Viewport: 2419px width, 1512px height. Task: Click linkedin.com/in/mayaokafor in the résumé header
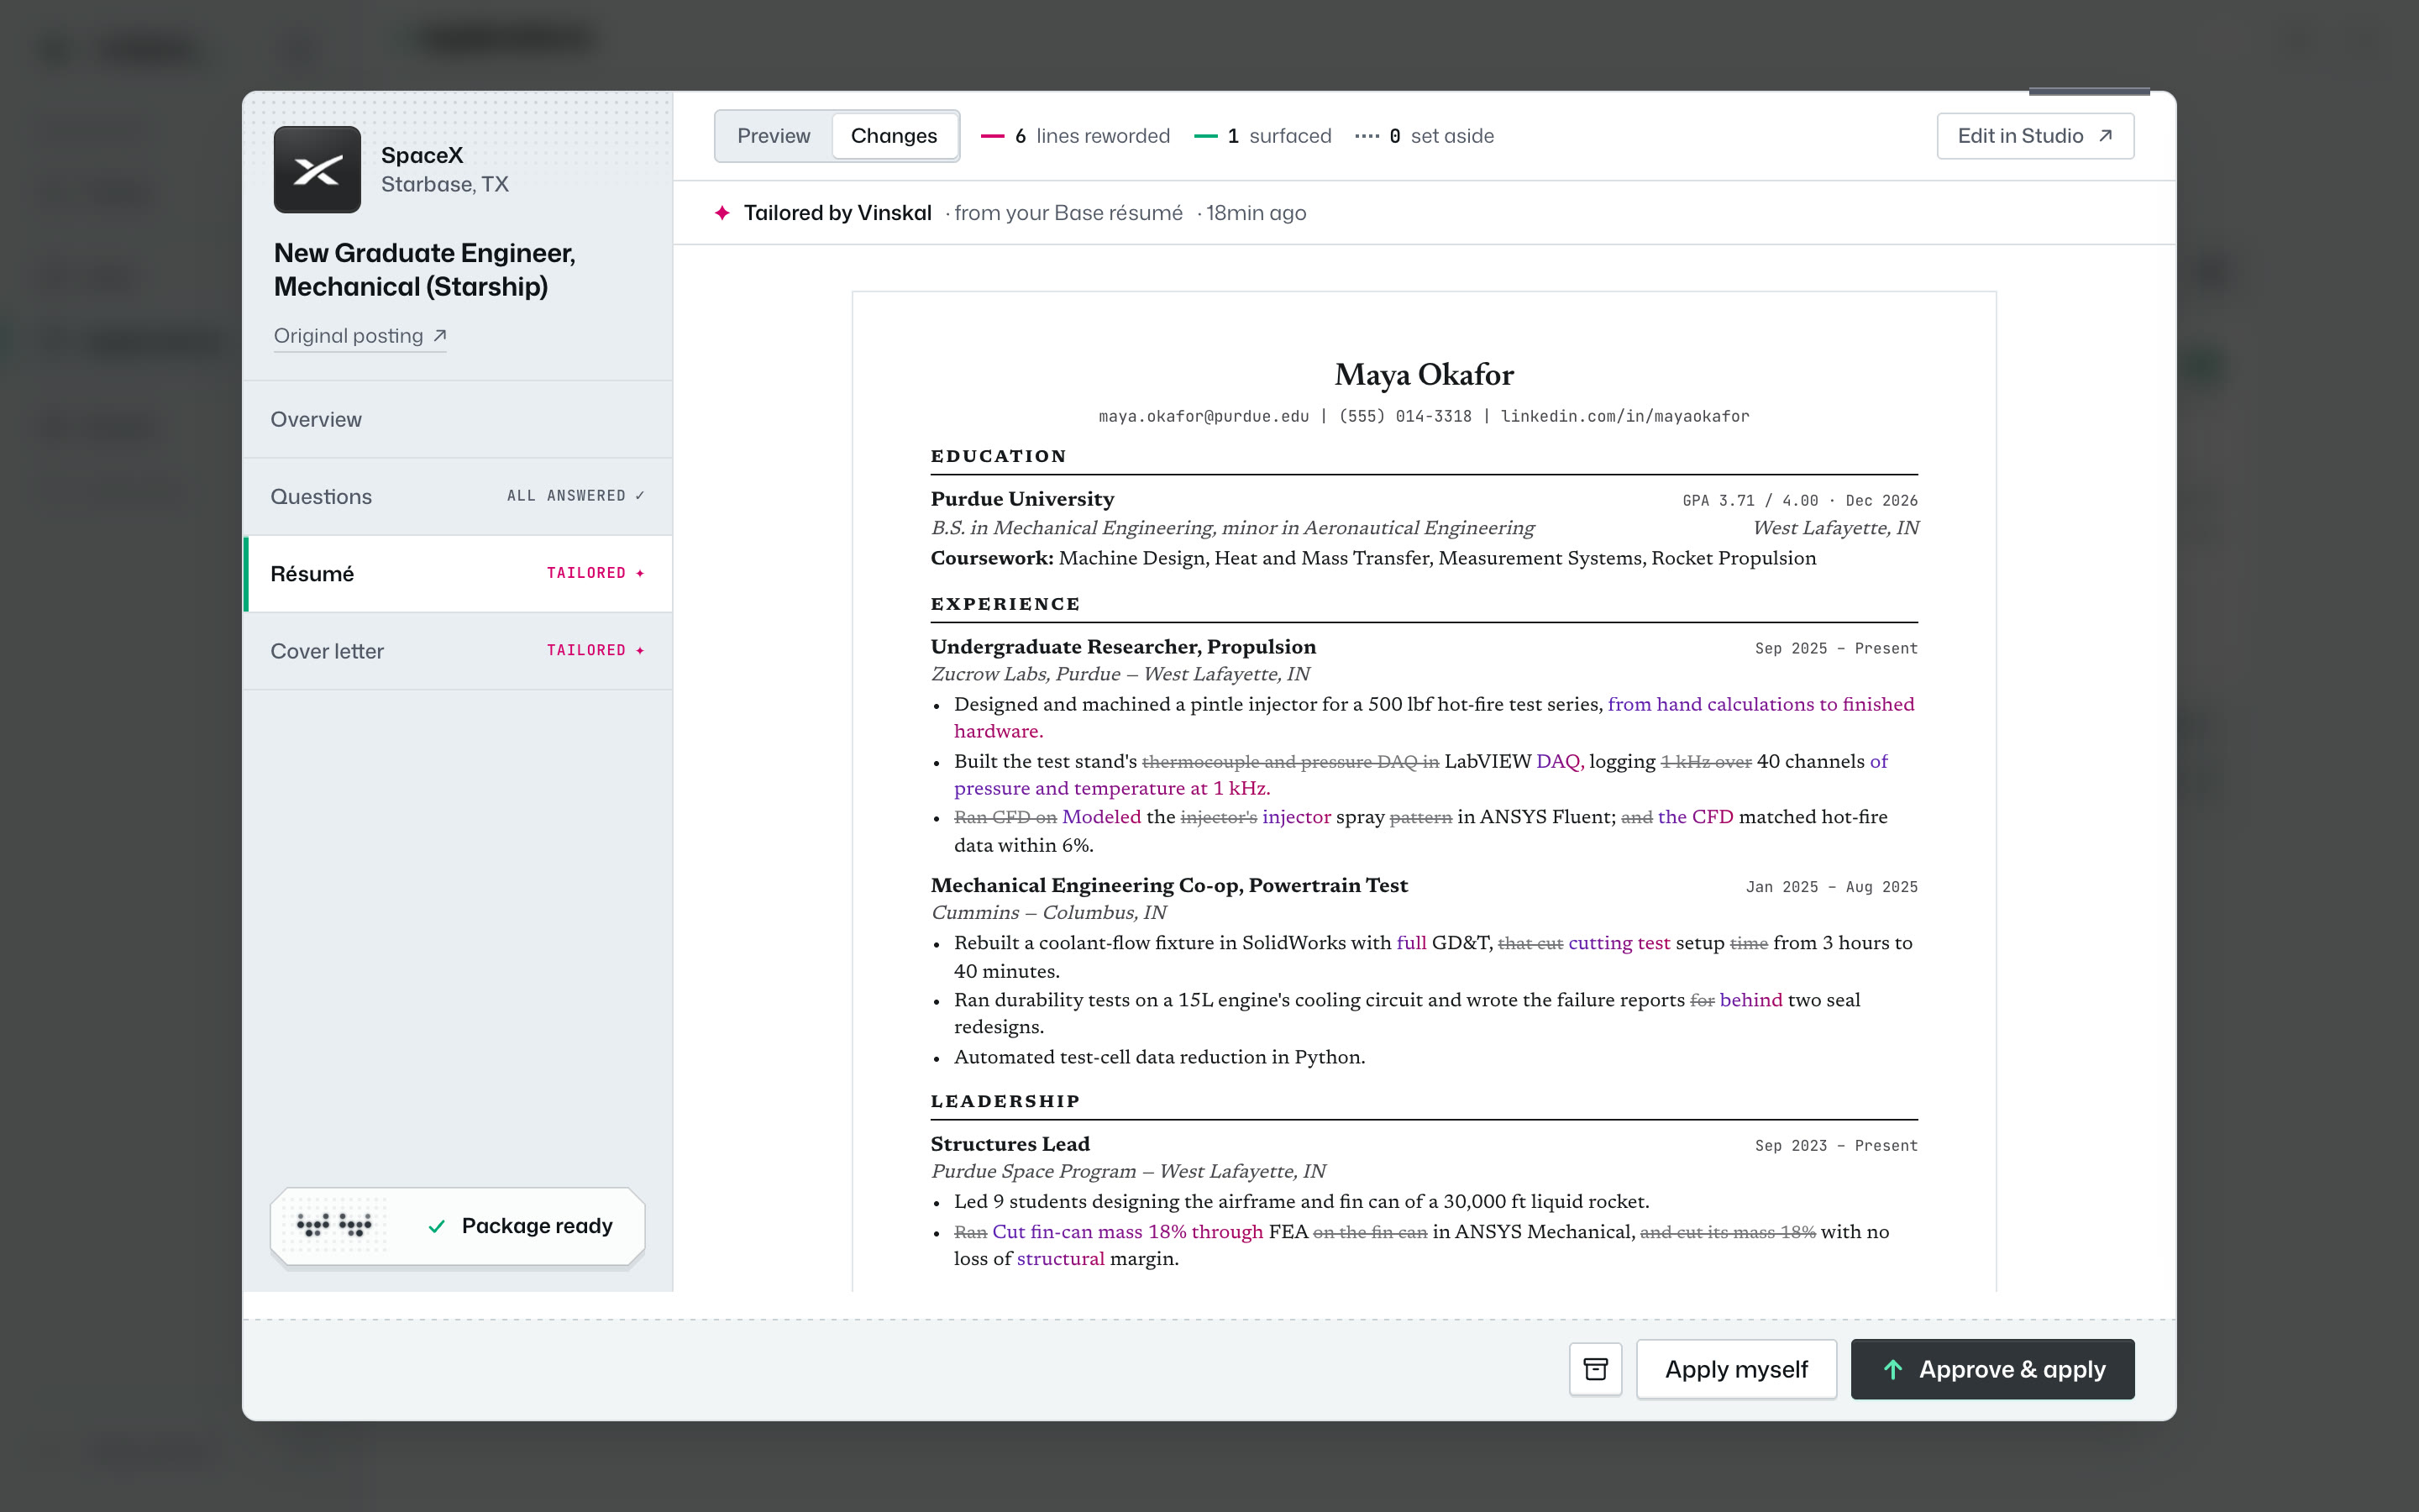point(1624,417)
